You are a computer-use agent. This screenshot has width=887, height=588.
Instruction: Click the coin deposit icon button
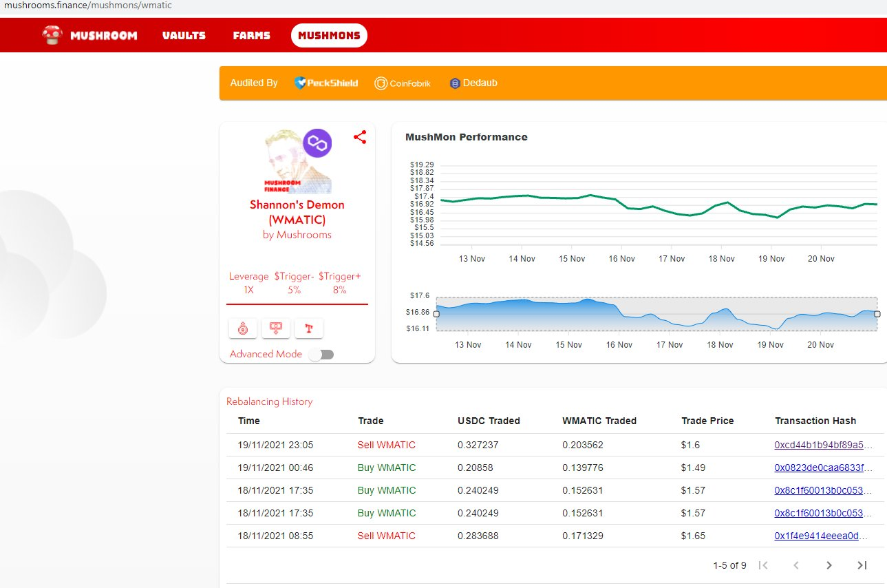[243, 328]
